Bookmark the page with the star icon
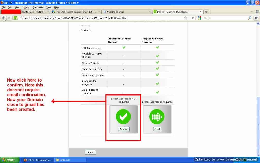The image size is (260, 163). [x=186, y=18]
